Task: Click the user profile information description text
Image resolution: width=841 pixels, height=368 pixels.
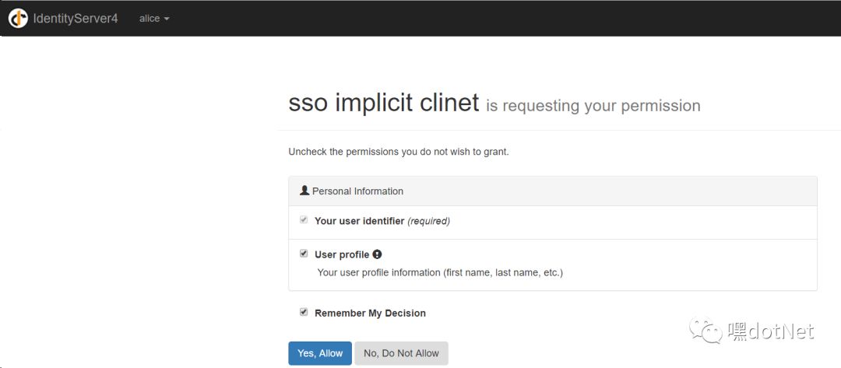Action: pyautogui.click(x=440, y=272)
